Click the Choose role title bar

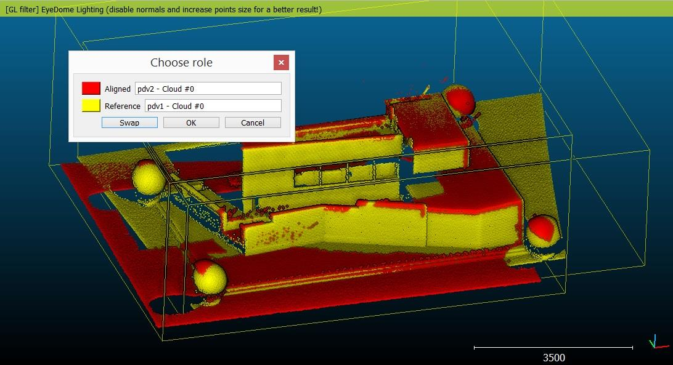[181, 62]
